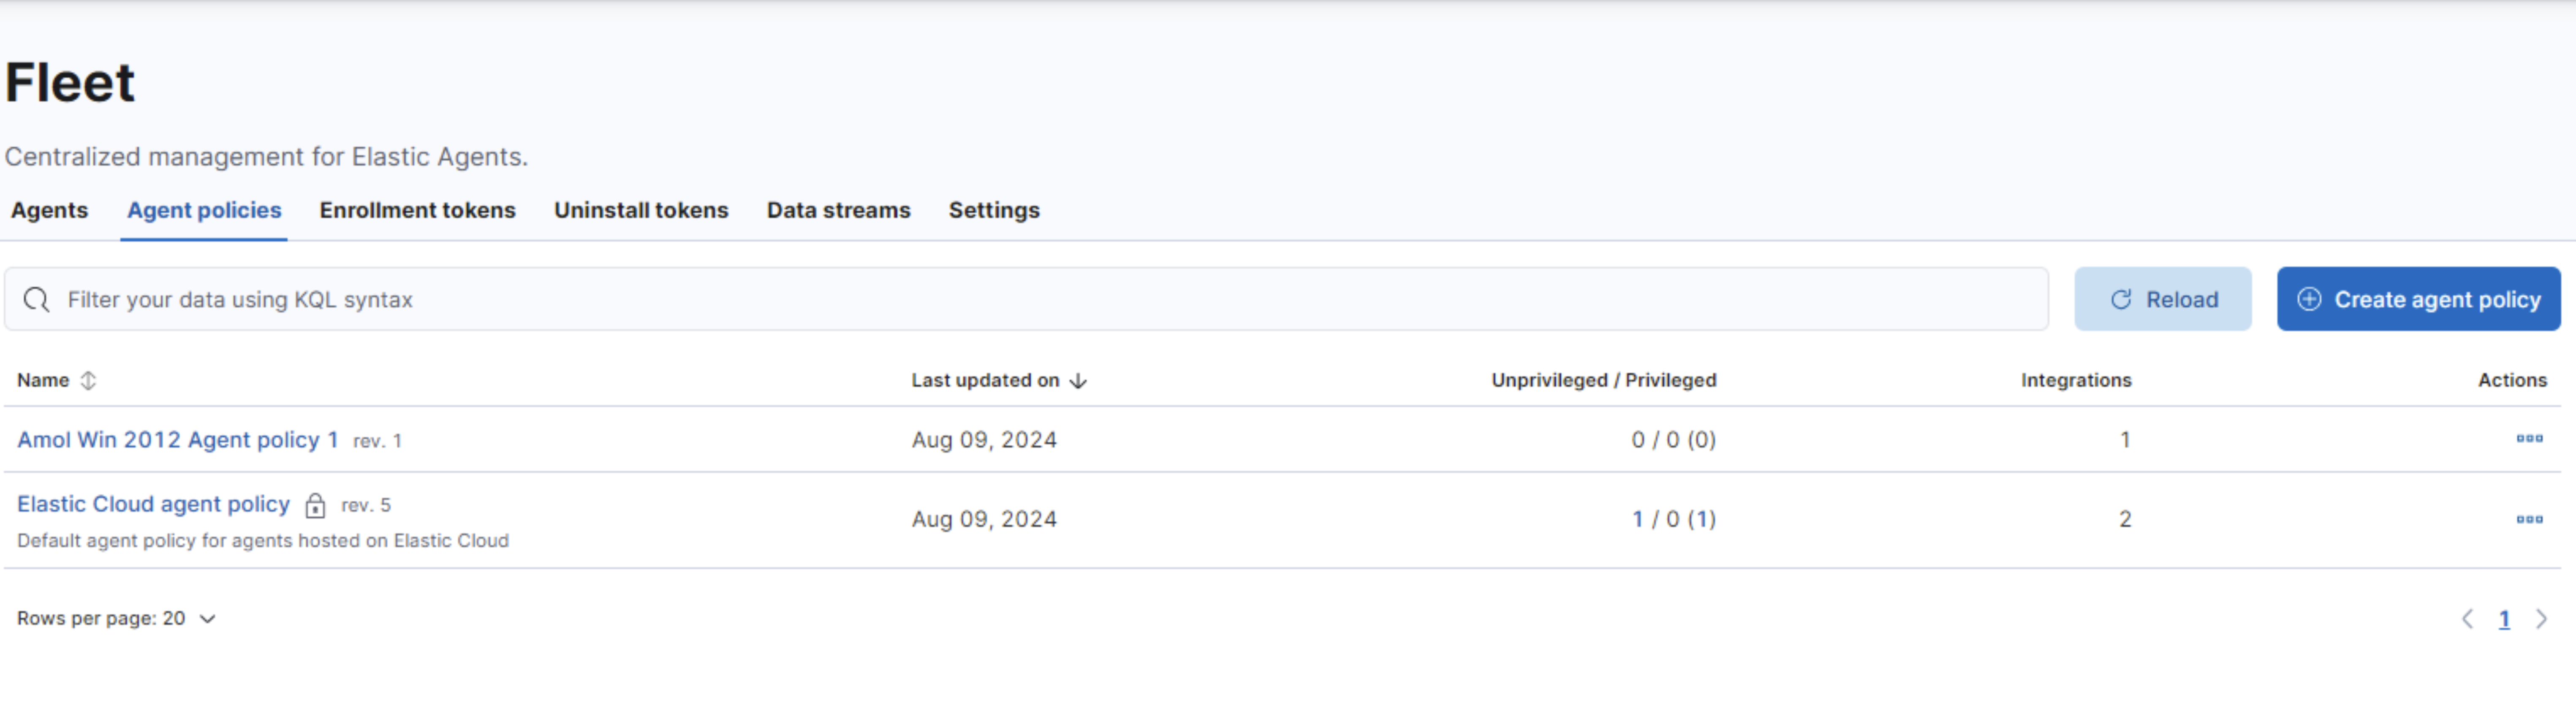Click the Reload refresh icon

(x=2121, y=298)
